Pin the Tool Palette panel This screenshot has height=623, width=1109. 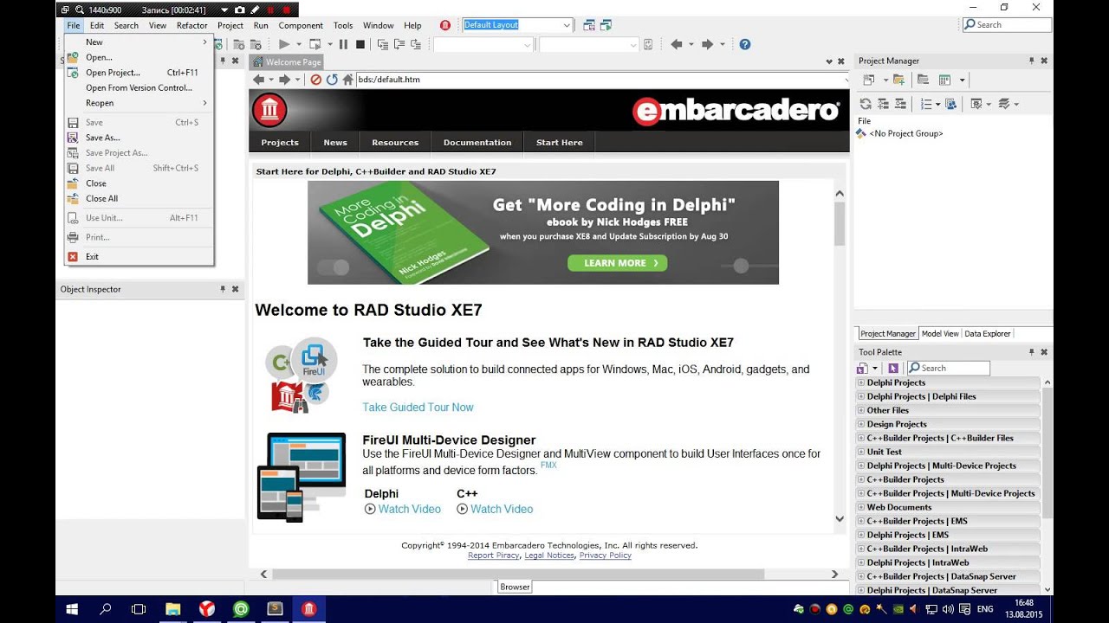[1031, 352]
